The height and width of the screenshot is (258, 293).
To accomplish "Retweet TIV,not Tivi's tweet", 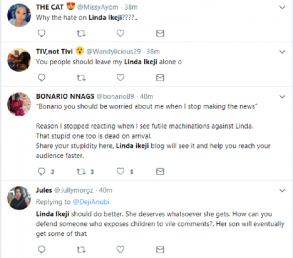I will click(81, 77).
